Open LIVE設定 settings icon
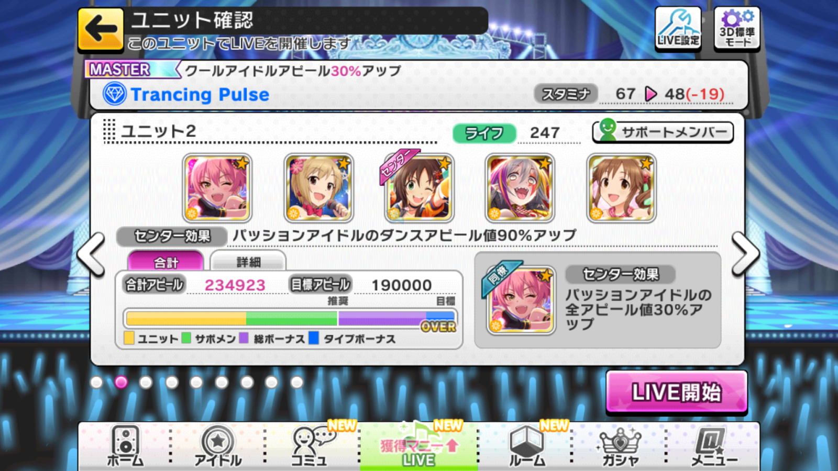This screenshot has width=838, height=471. pos(678,29)
